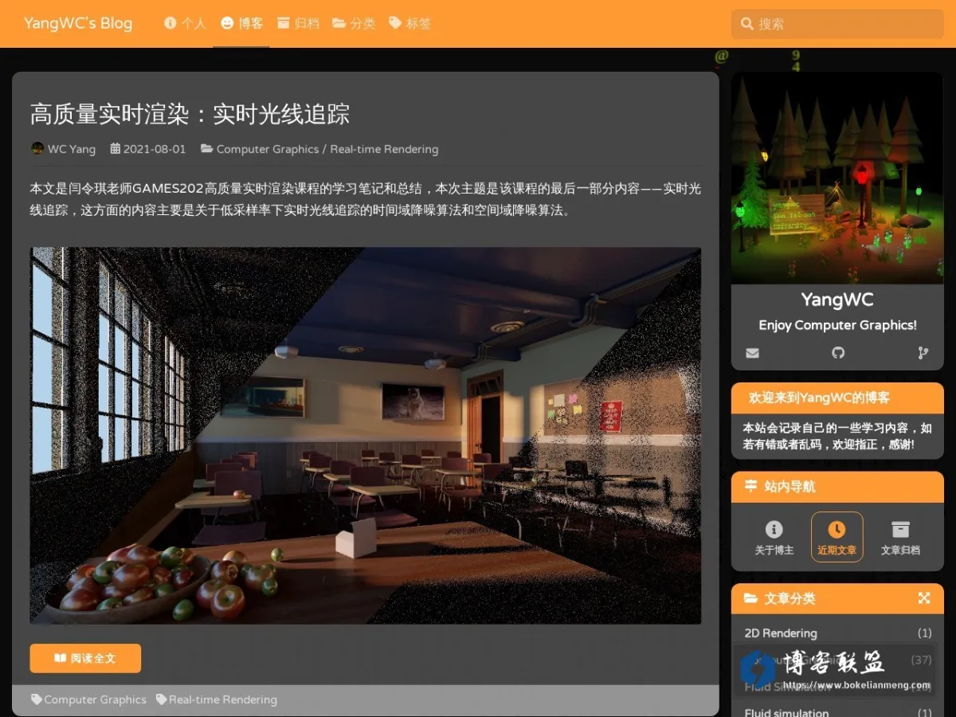
Task: Click the WC Yang author name
Action: [71, 149]
